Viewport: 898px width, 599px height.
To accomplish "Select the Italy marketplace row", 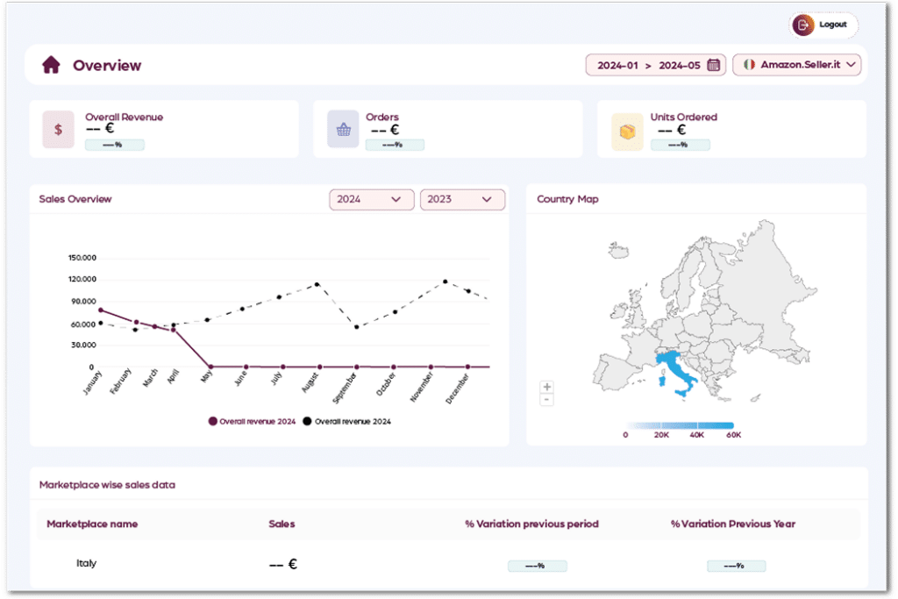I will tap(86, 563).
